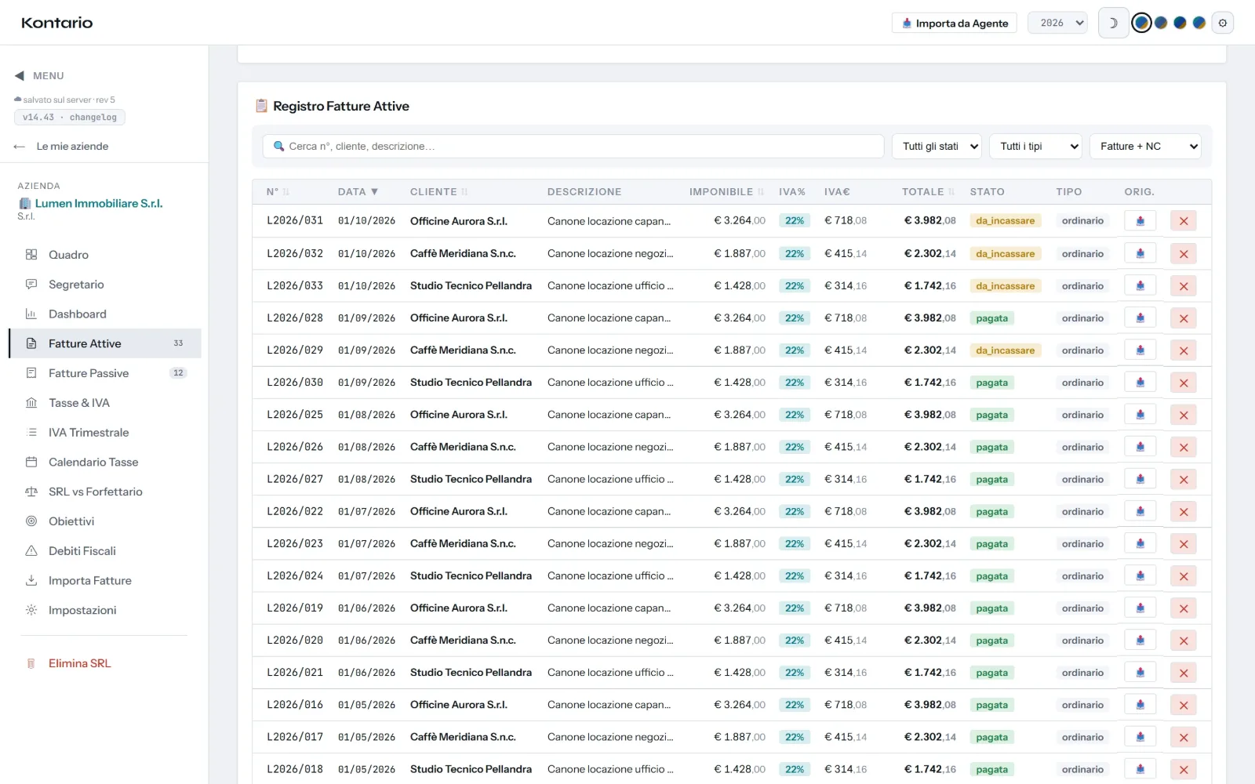This screenshot has height=784, width=1255.
Task: Open the settings gear in the top bar
Action: coord(1222,23)
